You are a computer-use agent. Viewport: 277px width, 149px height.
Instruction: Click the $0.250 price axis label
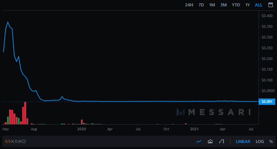[267, 48]
